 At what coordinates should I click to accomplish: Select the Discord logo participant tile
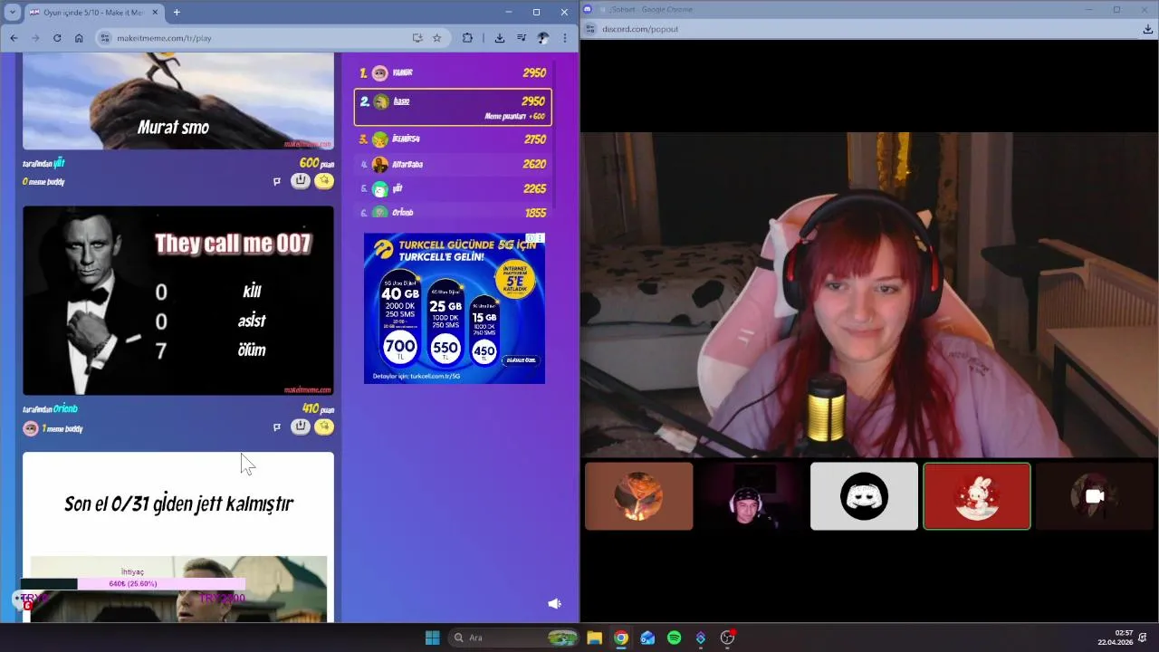point(864,496)
